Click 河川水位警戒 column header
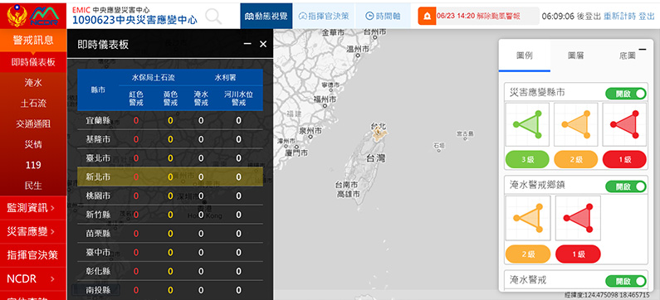Screen dimensions: 660x300 point(238,99)
